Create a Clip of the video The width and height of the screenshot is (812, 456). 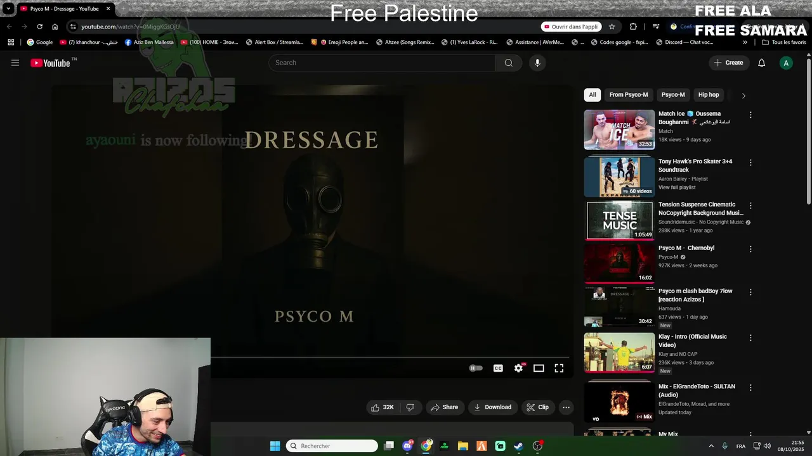pyautogui.click(x=537, y=407)
